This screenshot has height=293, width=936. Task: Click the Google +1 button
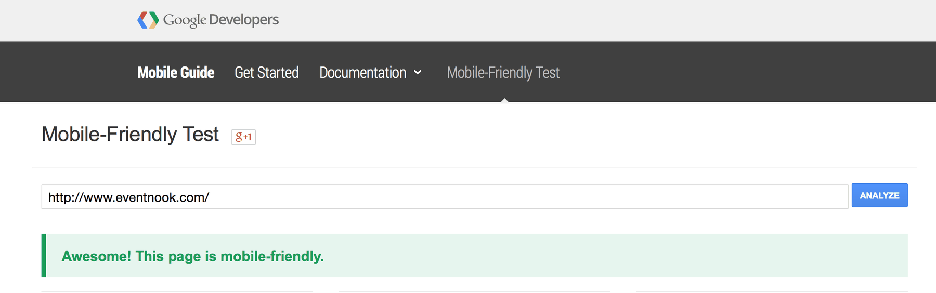[x=243, y=137]
